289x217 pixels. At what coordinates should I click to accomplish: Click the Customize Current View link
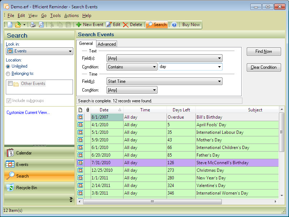tap(28, 112)
